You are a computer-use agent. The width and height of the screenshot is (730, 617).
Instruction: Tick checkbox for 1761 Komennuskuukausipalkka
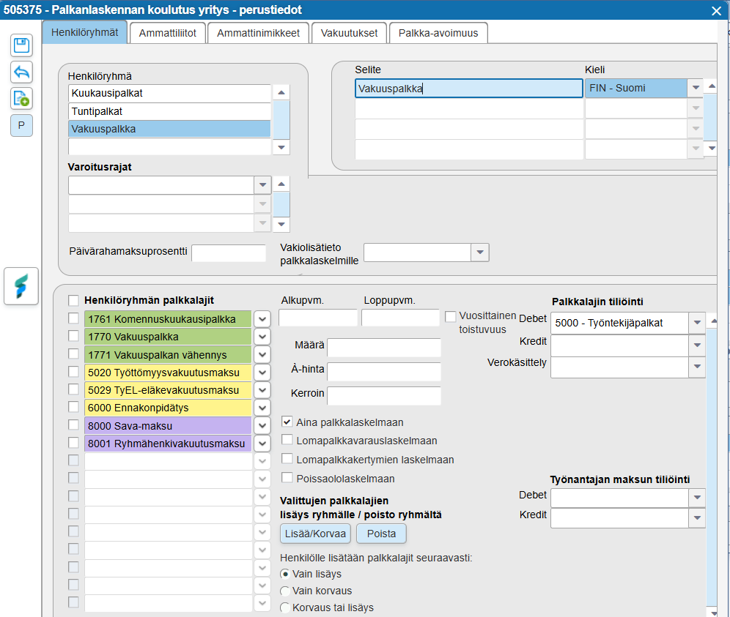click(x=73, y=318)
